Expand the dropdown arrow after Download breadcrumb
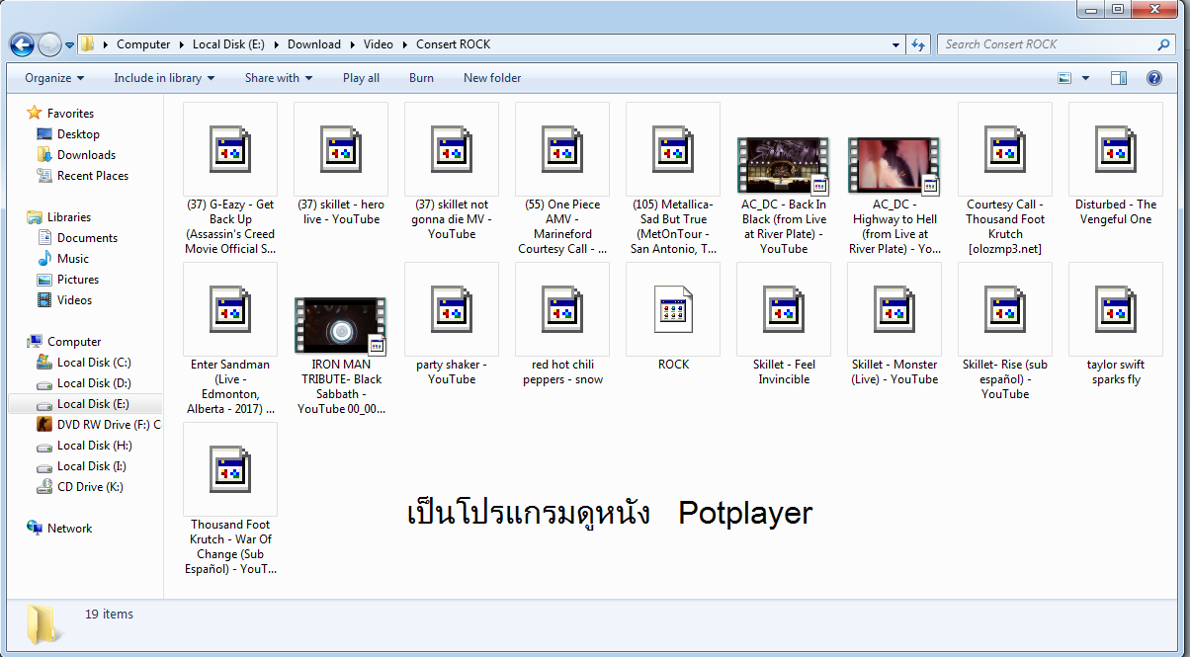Viewport: 1190px width, 657px height. [x=353, y=44]
